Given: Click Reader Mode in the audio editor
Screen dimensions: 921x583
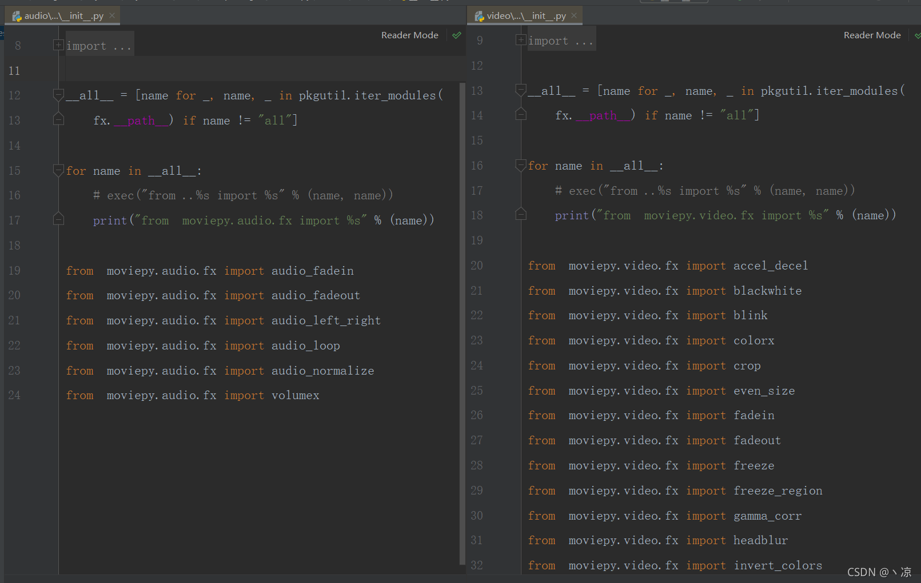Looking at the screenshot, I should click(410, 35).
